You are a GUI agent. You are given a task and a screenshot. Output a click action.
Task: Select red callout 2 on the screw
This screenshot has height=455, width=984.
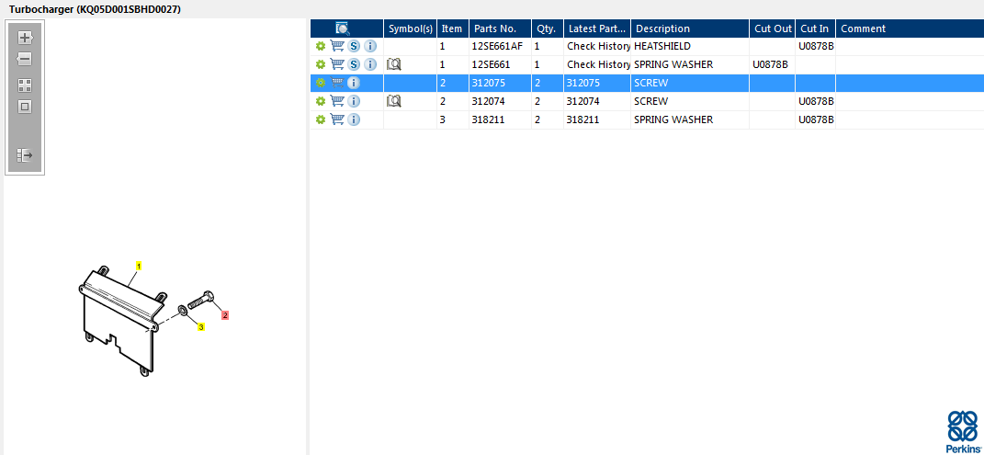coord(225,315)
